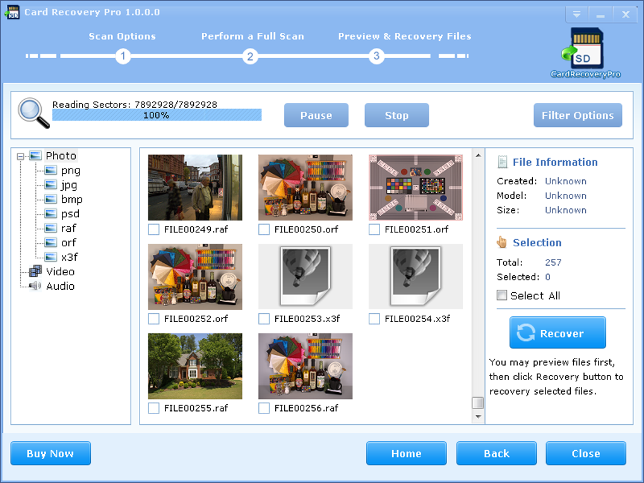Click the File Information document icon

[503, 162]
